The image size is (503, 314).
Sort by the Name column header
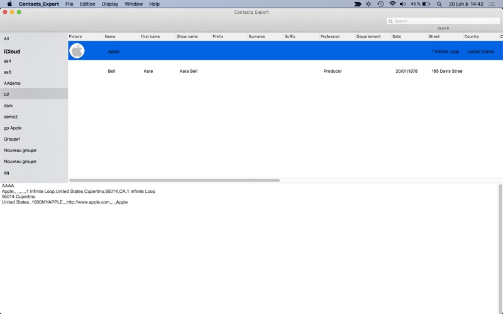point(121,36)
